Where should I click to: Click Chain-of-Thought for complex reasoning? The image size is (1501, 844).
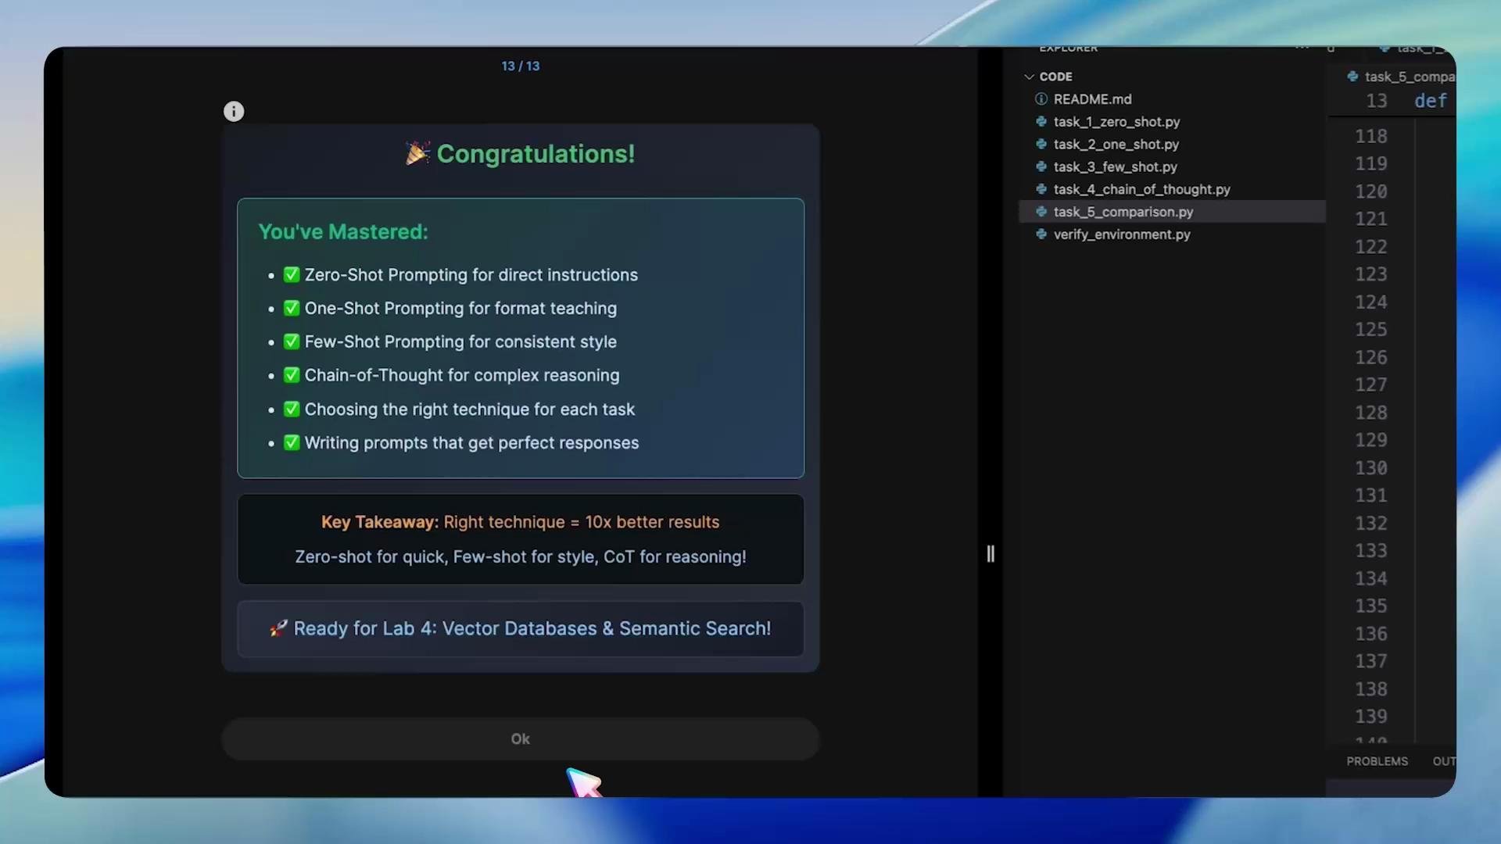pyautogui.click(x=451, y=376)
